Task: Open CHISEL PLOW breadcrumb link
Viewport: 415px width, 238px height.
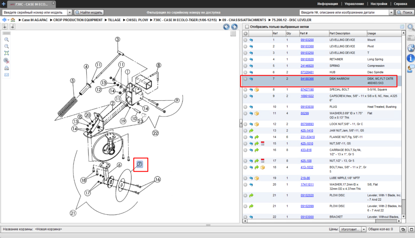Action: (137, 20)
